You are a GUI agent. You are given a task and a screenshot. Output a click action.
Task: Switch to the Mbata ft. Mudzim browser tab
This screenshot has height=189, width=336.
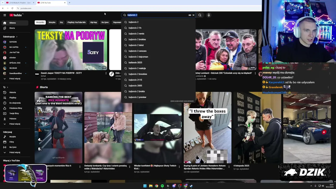tap(20, 3)
